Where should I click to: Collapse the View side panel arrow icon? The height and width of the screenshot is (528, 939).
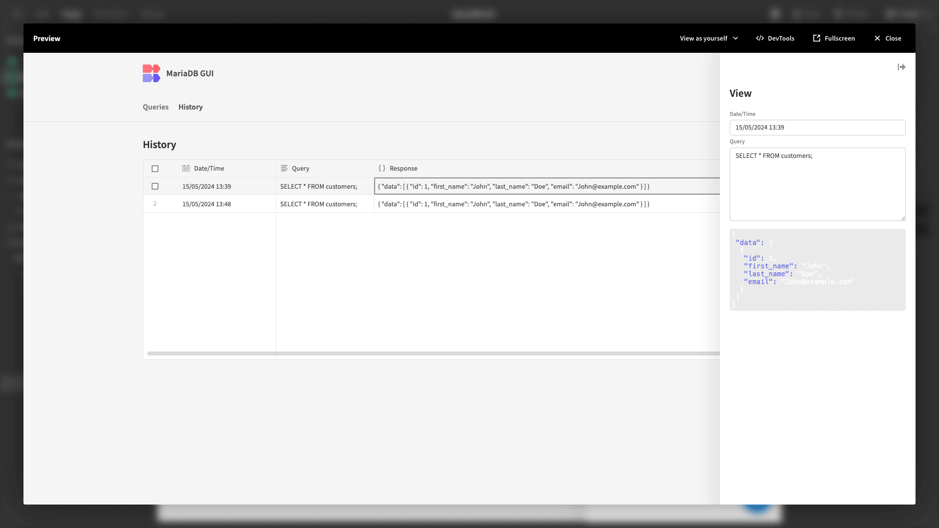point(901,67)
